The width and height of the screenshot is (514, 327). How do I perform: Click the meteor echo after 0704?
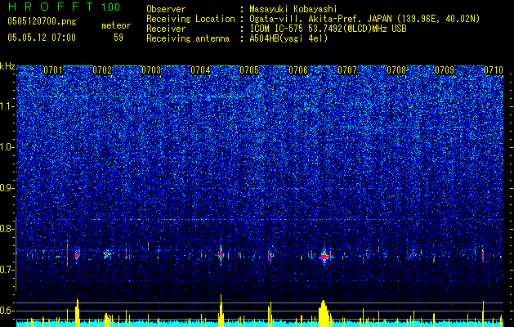click(221, 254)
